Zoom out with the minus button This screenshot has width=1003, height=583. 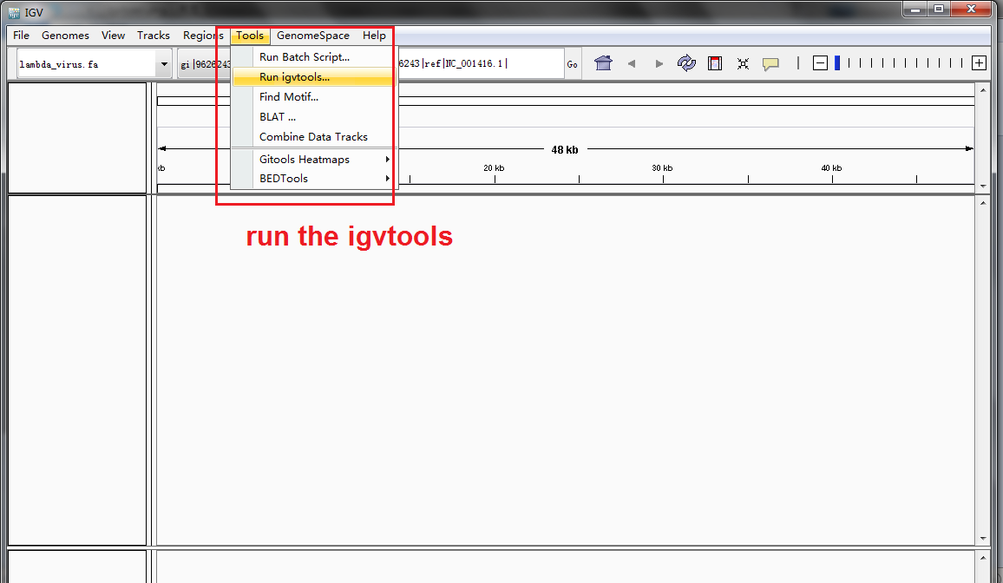click(820, 62)
